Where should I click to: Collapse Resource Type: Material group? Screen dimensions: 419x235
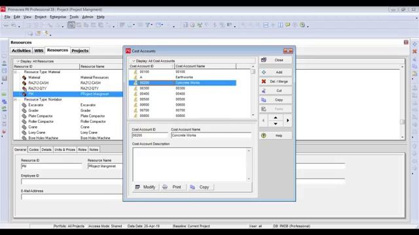tap(15, 72)
